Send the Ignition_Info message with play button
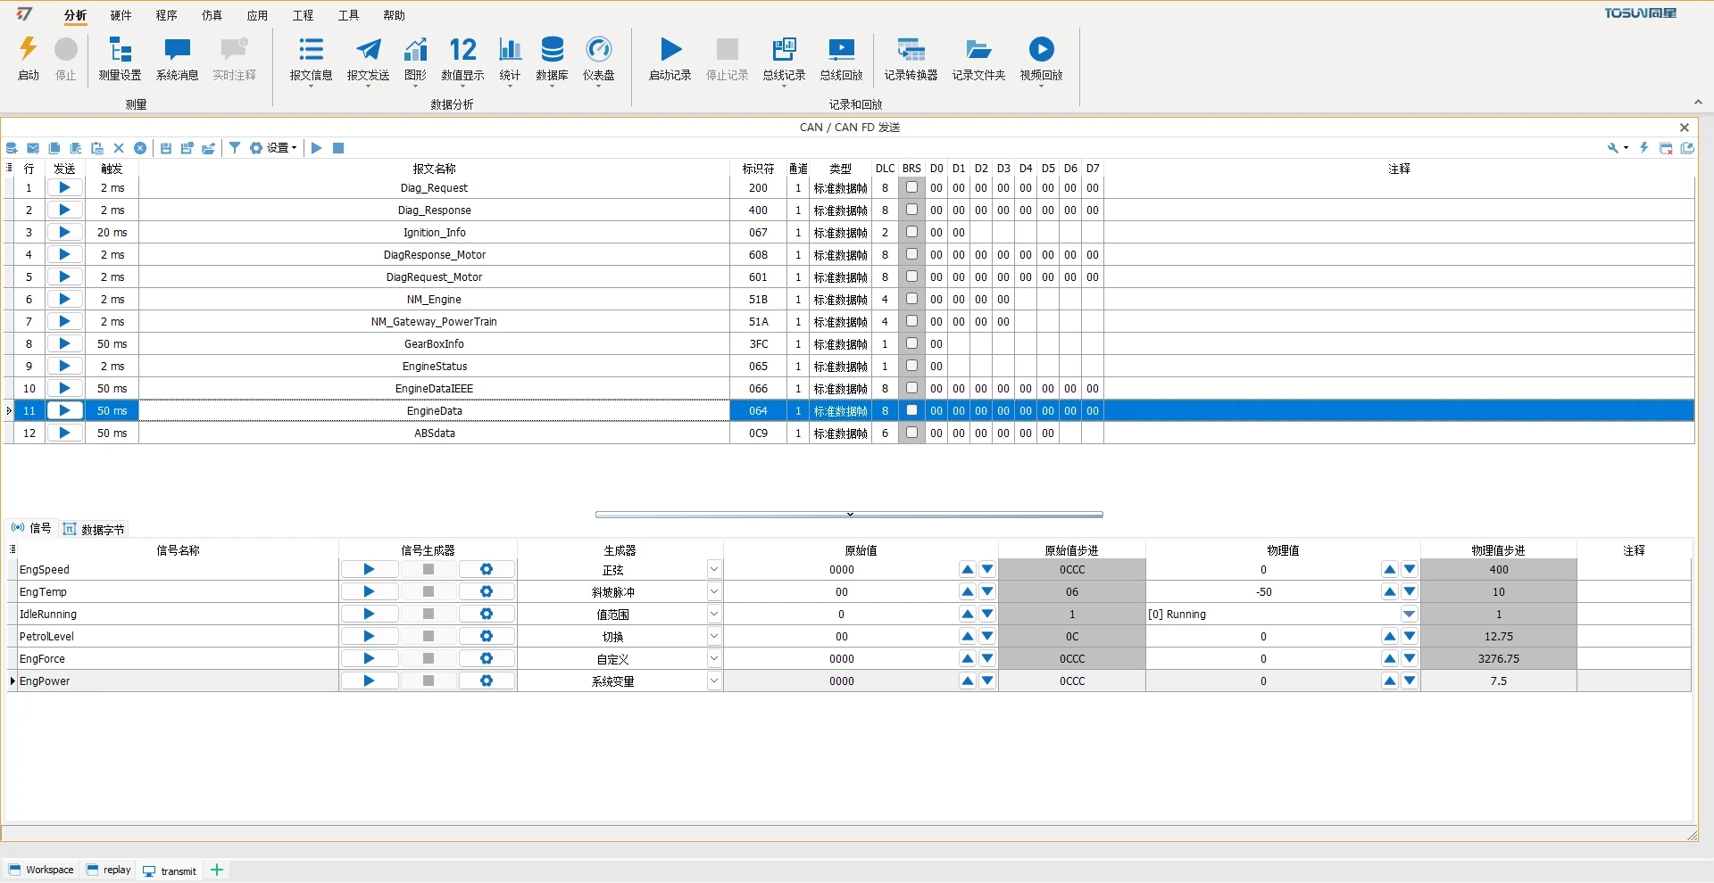This screenshot has width=1714, height=883. (64, 232)
